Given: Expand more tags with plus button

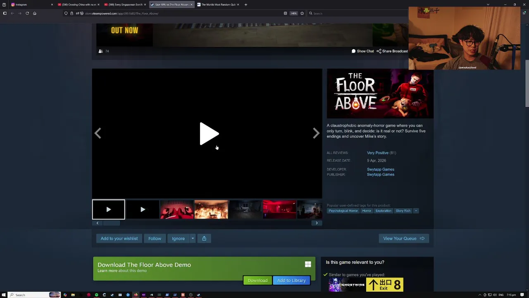Looking at the screenshot, I should [416, 211].
